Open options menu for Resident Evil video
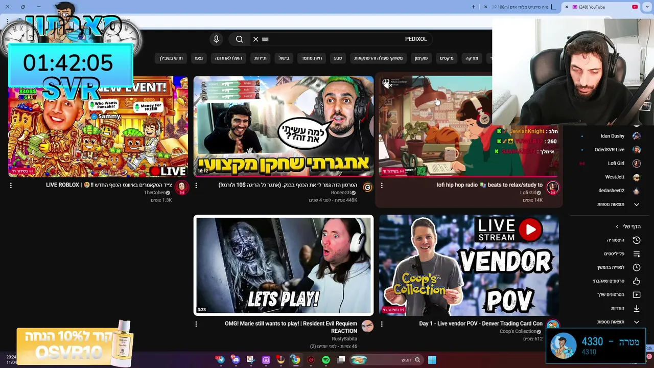 point(196,324)
